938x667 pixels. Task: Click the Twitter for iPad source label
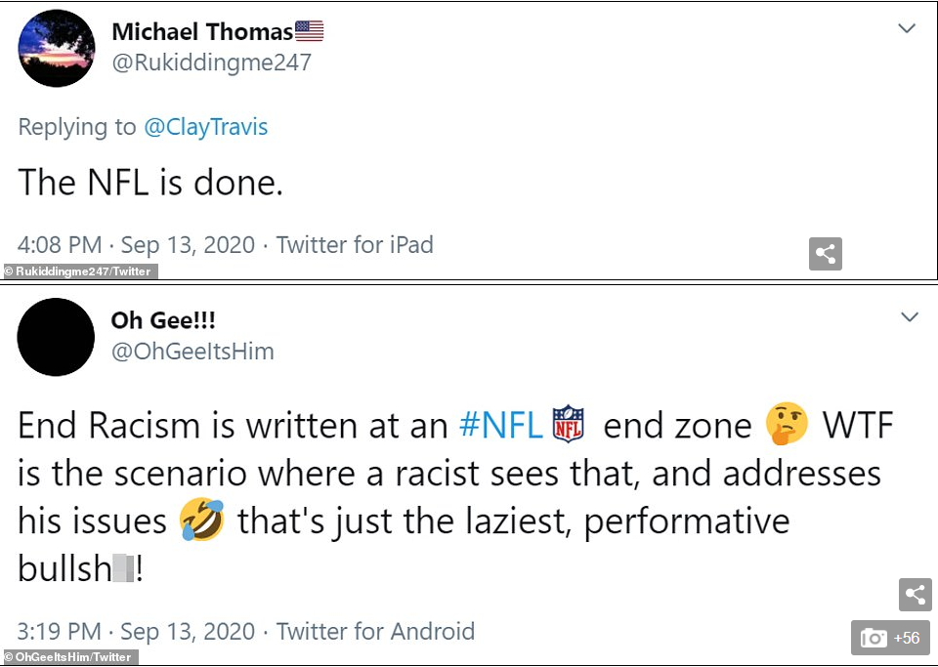[355, 244]
